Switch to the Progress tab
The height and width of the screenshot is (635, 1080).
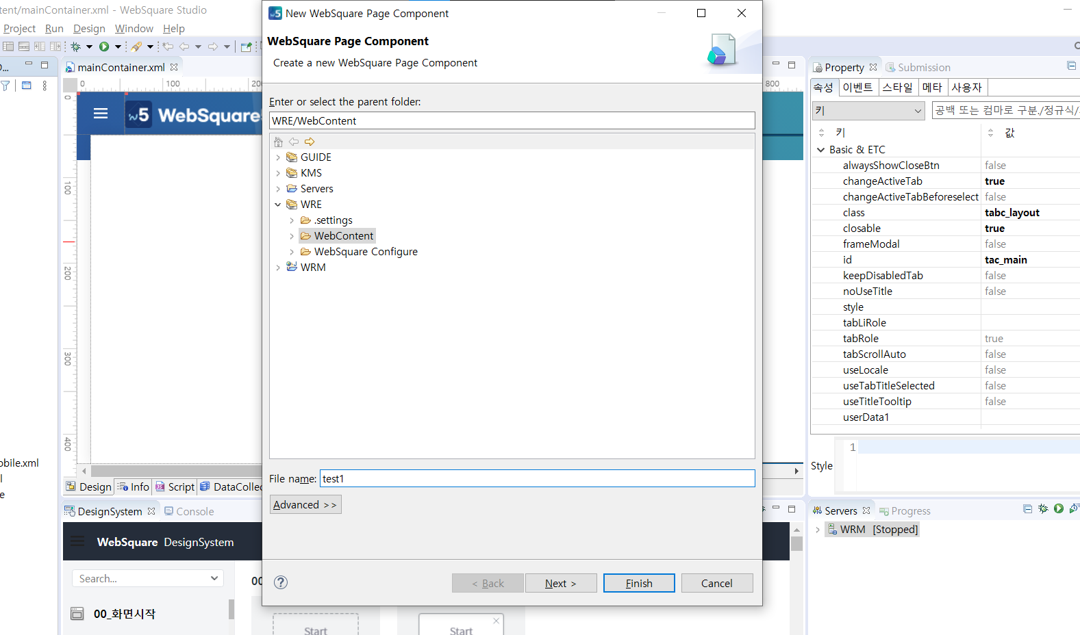pos(905,510)
